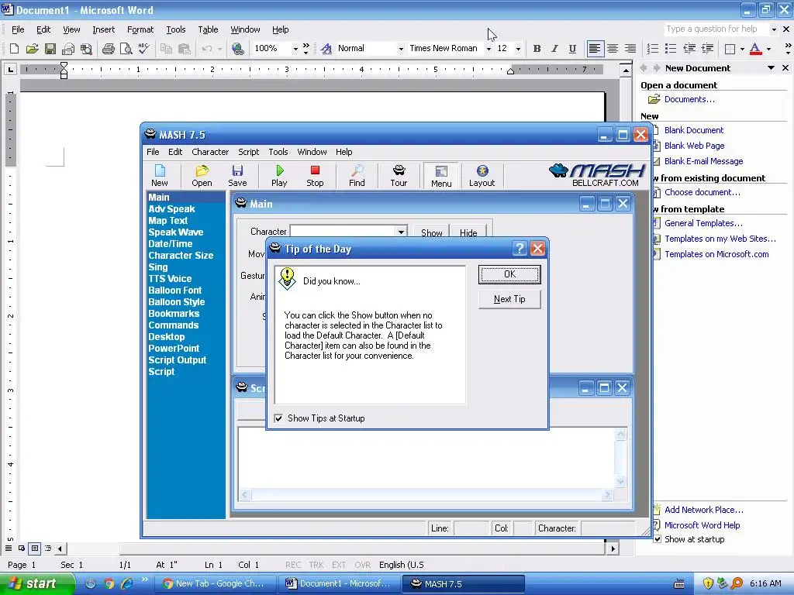
Task: Open the Times New Roman font dropdown
Action: point(488,49)
